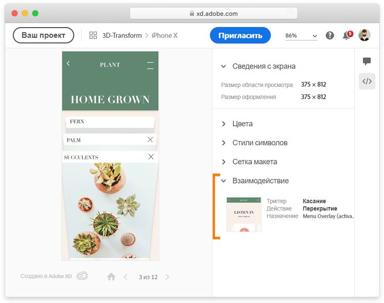This screenshot has width=384, height=303.
Task: Click the iPhone X breadcrumb
Action: point(164,35)
